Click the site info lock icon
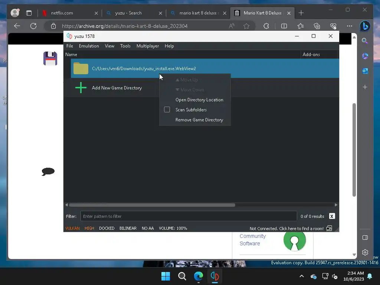This screenshot has width=380, height=285. click(x=53, y=26)
